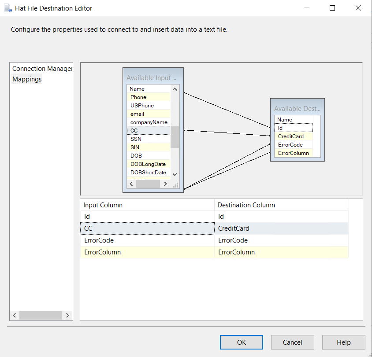Select the Connection Manager page
Viewport: 372px width, 357px height.
[42, 69]
